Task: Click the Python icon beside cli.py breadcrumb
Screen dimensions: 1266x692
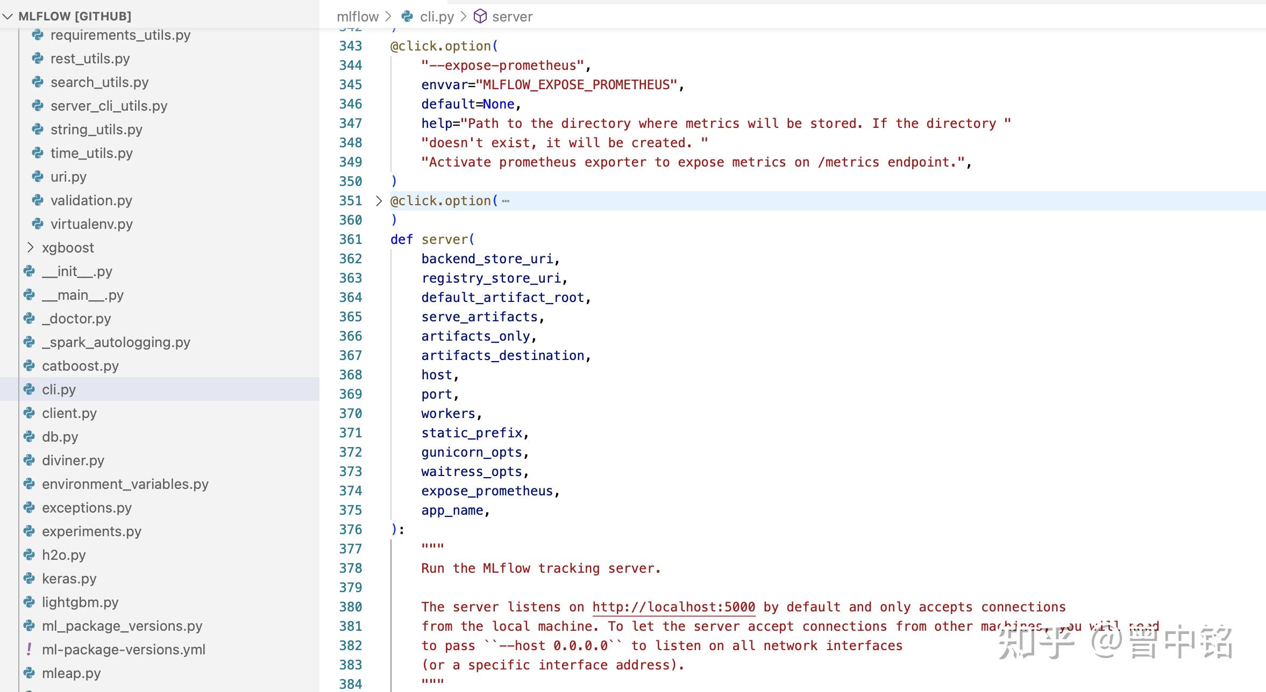Action: (x=408, y=17)
